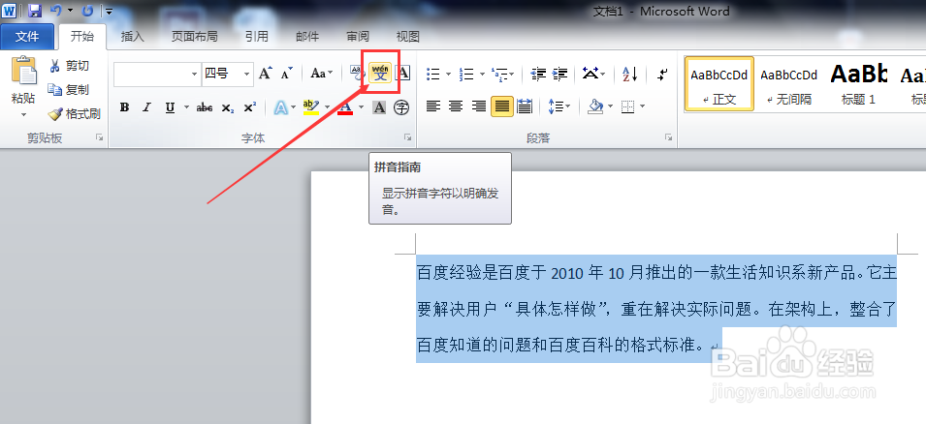Apply strikethrough with abc icon
This screenshot has width=926, height=424.
point(205,107)
